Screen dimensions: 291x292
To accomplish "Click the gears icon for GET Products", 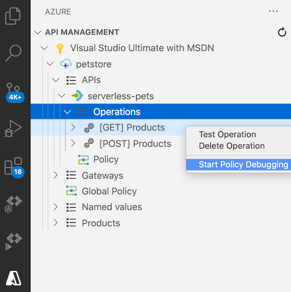I will coord(89,128).
